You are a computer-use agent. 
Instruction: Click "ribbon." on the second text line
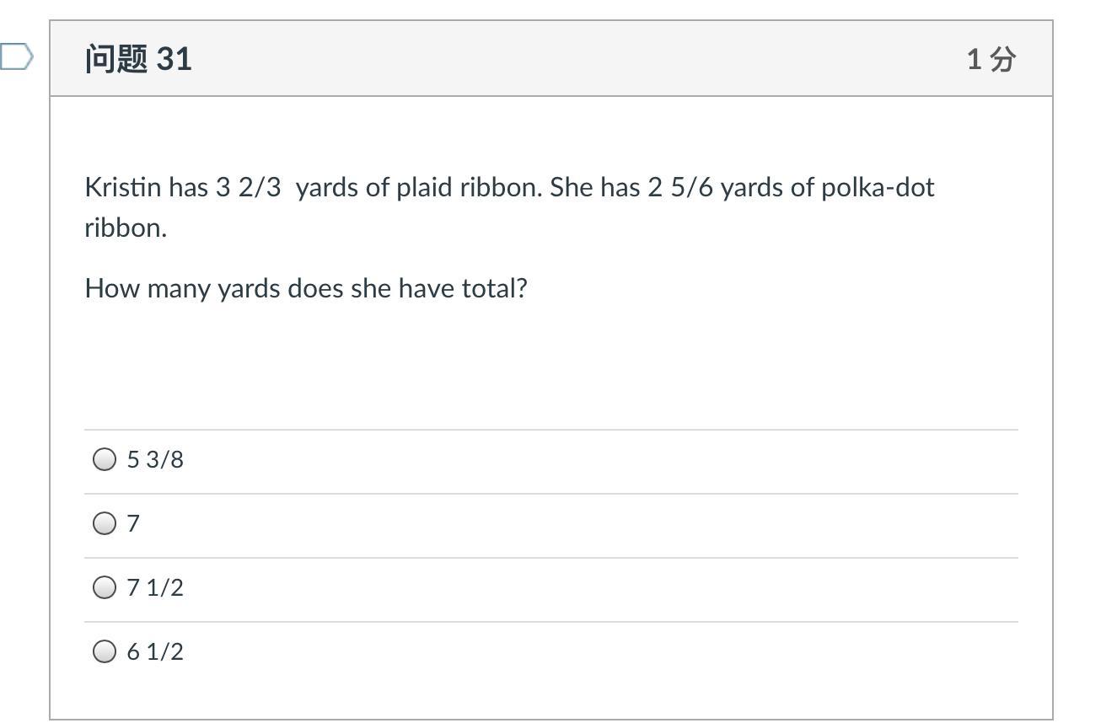[x=126, y=228]
